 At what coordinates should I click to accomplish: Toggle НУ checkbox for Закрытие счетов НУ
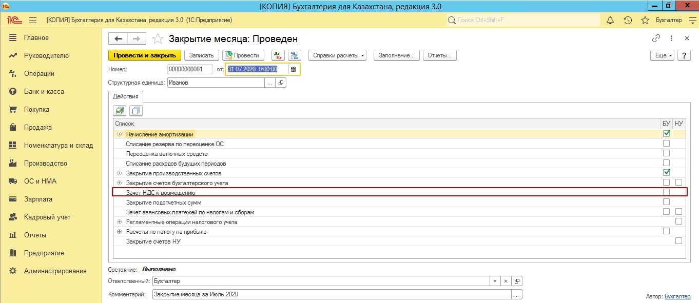(x=678, y=241)
